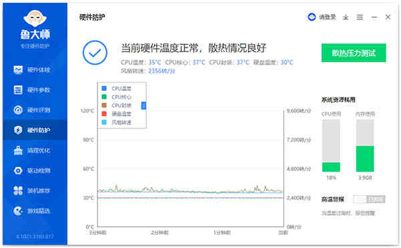Image resolution: width=401 pixels, height=248 pixels.
Task: Minimize the 鲁大师 window
Action: (x=374, y=17)
